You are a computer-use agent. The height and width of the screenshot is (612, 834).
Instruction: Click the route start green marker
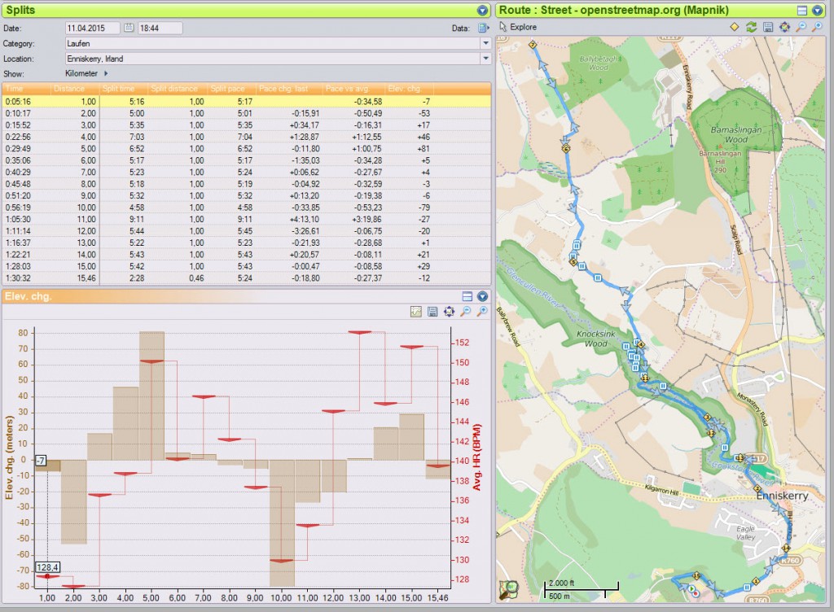[x=691, y=588]
